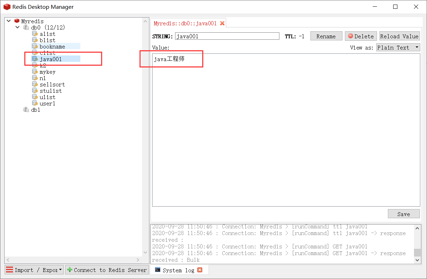Image resolution: width=427 pixels, height=279 pixels.
Task: Click the system log scrollbar up arrow
Action: coord(417,228)
